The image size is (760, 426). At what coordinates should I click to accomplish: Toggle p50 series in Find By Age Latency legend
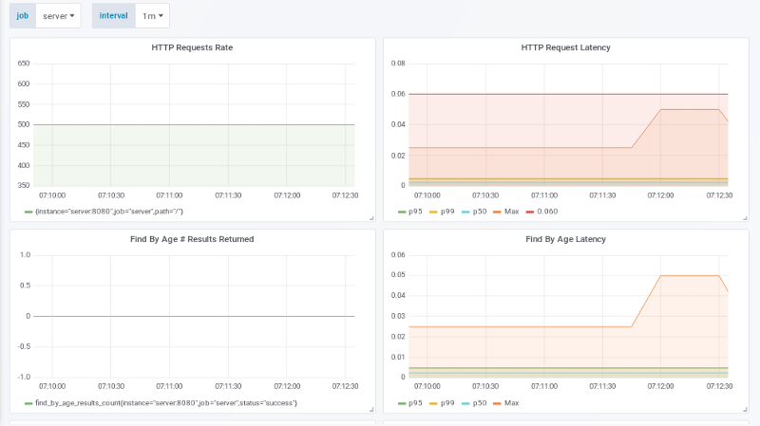click(480, 403)
